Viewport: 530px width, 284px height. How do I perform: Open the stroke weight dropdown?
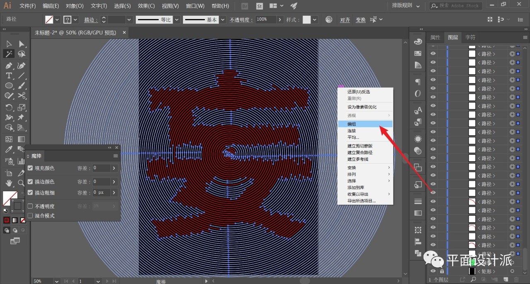129,19
